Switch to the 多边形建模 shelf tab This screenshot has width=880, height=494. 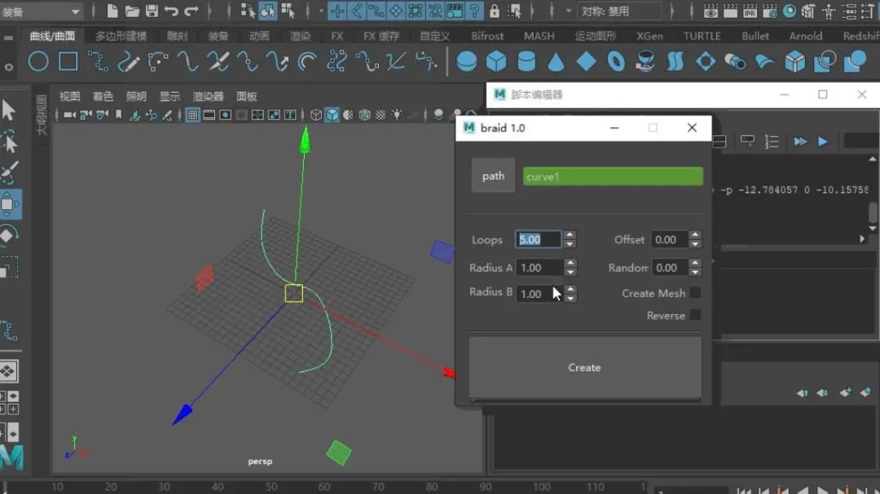[121, 36]
